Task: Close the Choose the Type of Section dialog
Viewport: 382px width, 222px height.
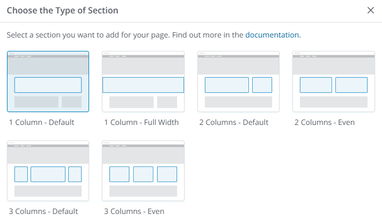Action: point(370,10)
